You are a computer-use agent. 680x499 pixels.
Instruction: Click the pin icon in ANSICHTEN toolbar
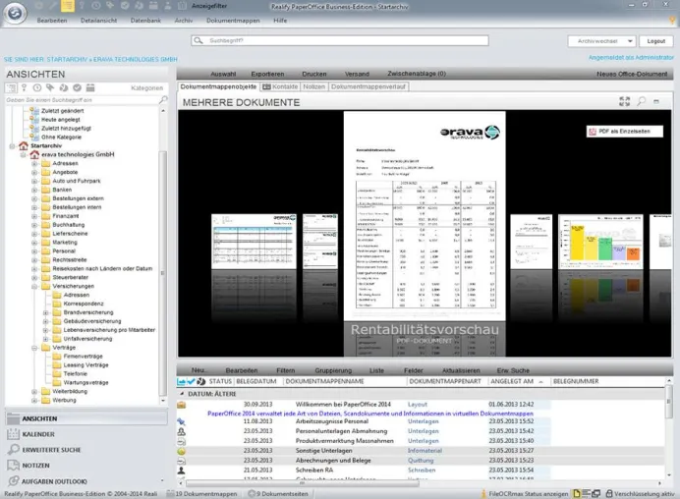point(25,88)
